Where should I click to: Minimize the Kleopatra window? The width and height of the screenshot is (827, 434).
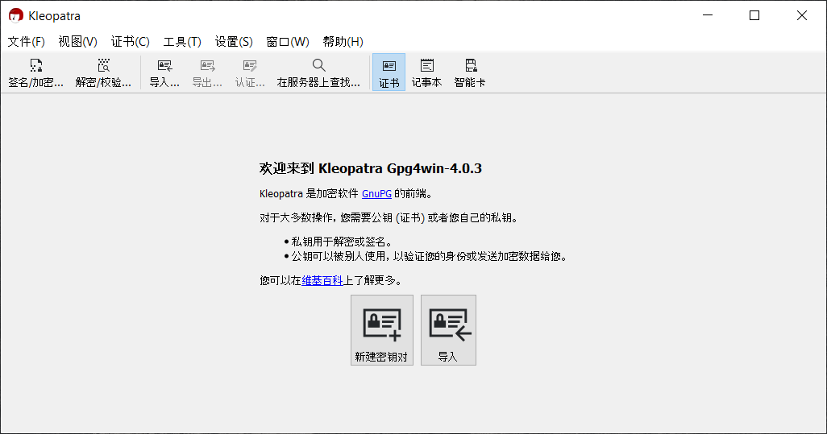click(x=708, y=16)
